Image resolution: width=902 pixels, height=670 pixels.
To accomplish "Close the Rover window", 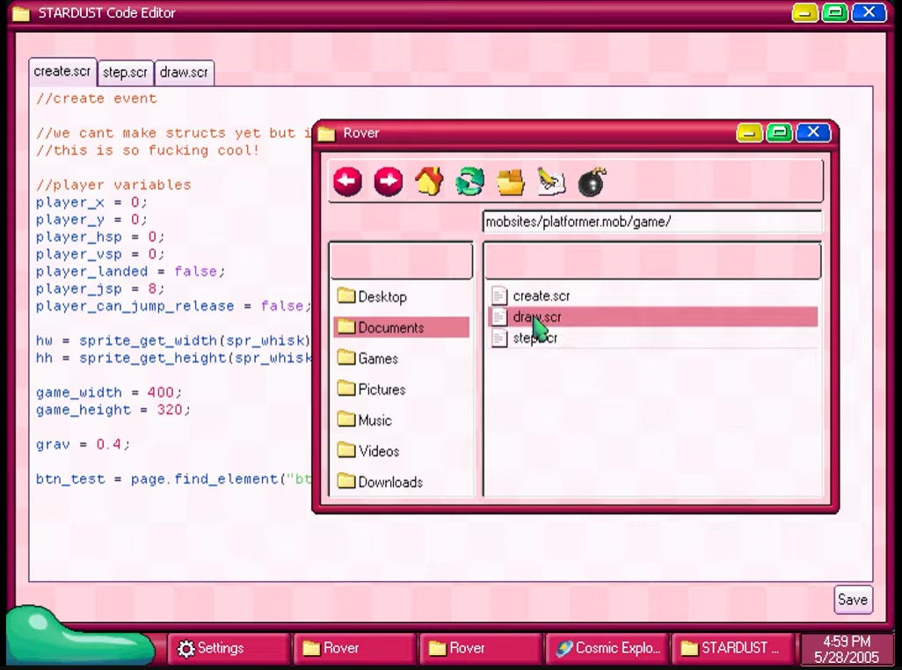I will click(x=813, y=132).
